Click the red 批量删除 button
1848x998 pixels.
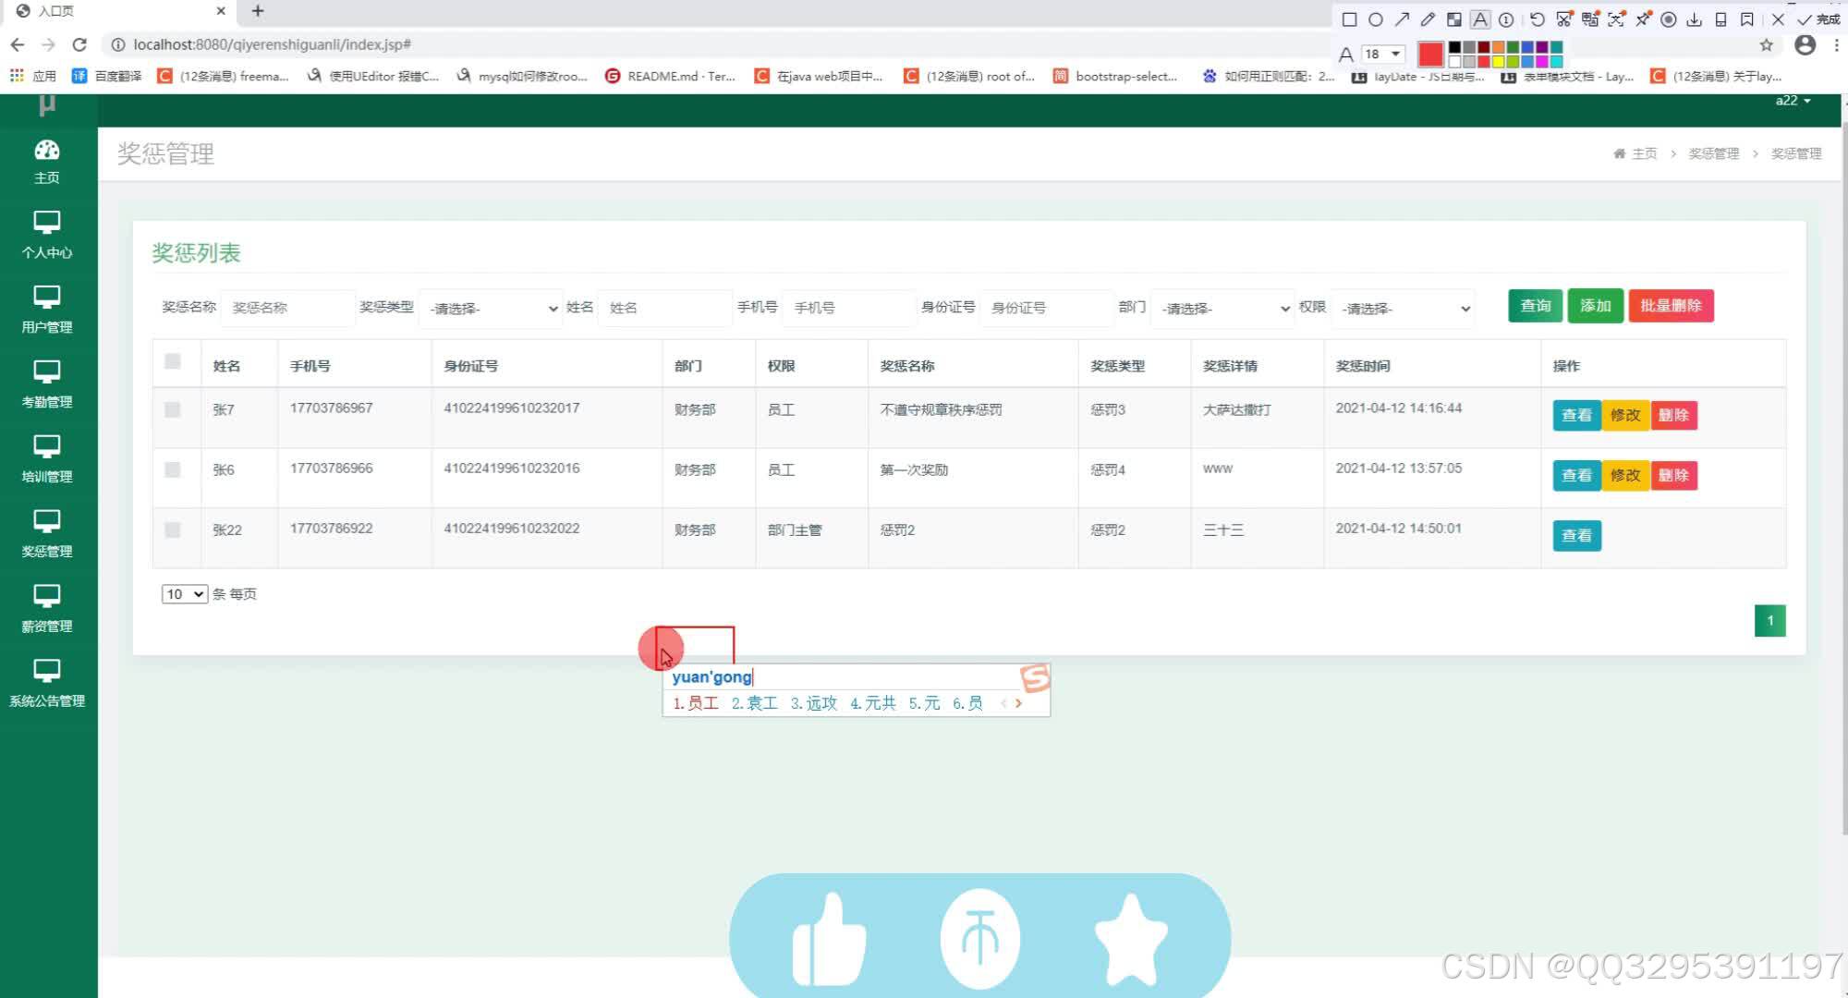pyautogui.click(x=1671, y=306)
